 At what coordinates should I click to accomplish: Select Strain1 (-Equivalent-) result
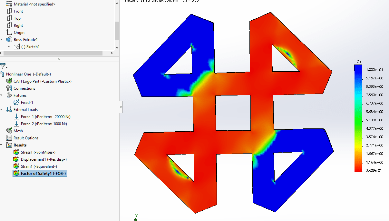39,166
